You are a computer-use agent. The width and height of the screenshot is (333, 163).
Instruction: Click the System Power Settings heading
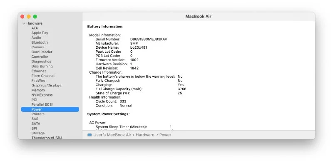(109, 114)
